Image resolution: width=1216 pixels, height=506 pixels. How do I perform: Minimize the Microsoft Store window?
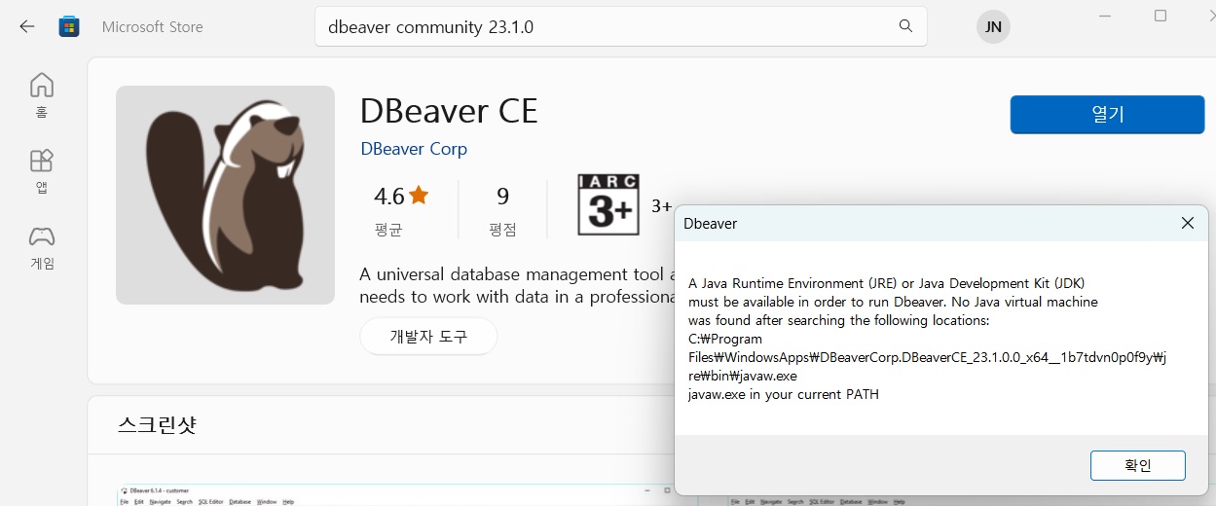pos(1104,16)
